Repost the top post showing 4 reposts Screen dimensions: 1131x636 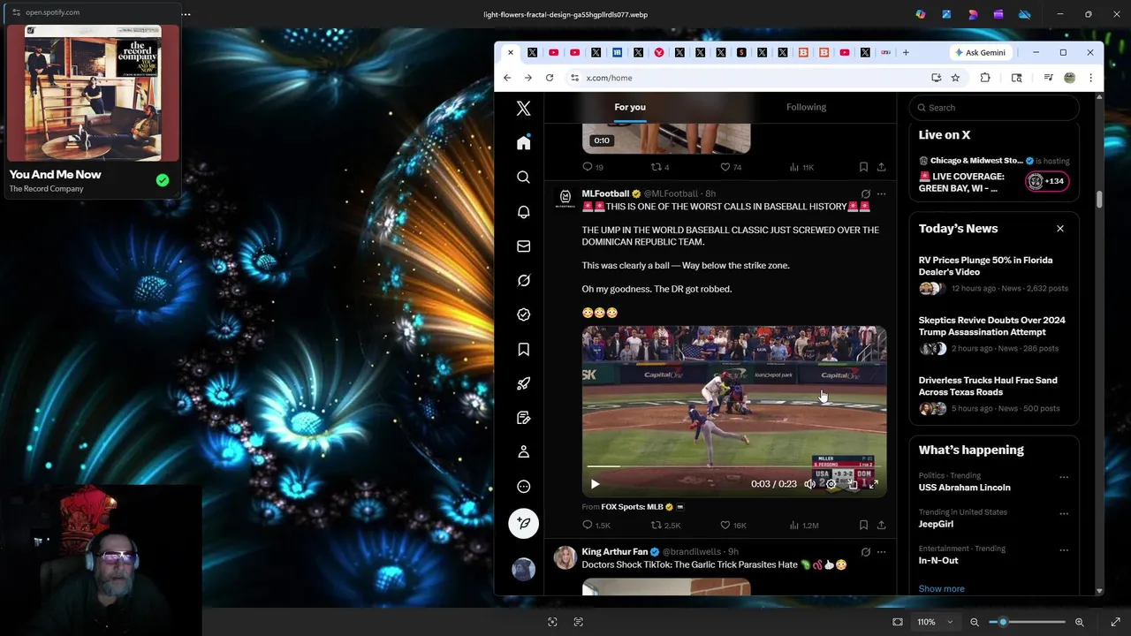click(660, 167)
